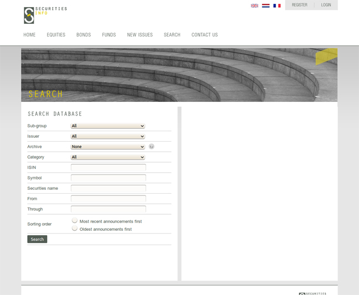
Task: Go to the Home menu item
Action: [29, 35]
